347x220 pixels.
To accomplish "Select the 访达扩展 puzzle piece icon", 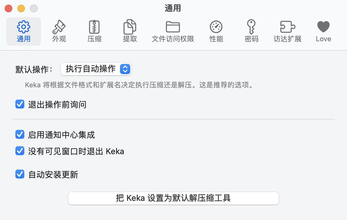I will click(x=287, y=27).
